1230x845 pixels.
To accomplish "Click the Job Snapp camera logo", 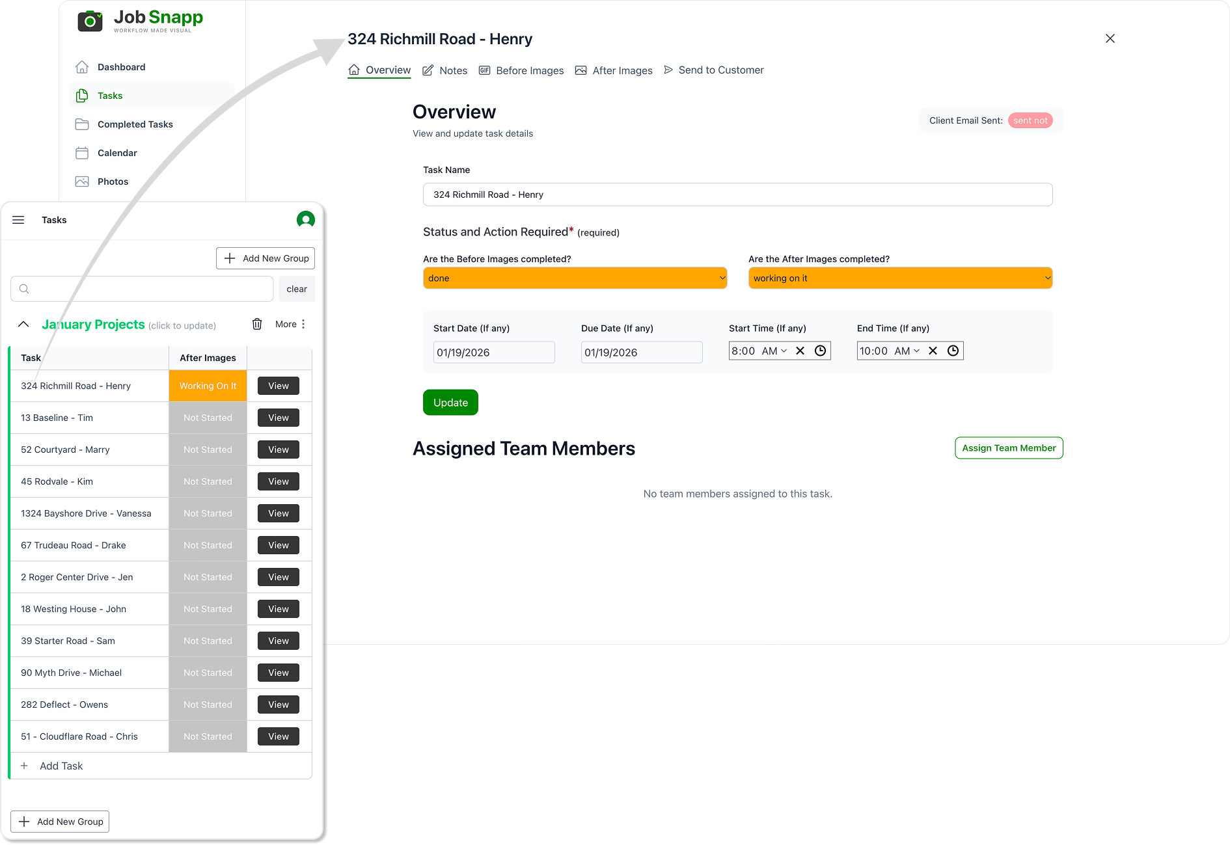I will [x=90, y=20].
